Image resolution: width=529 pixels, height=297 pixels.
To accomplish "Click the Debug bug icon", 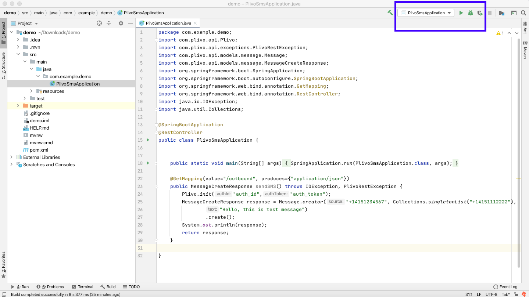I will (x=471, y=13).
